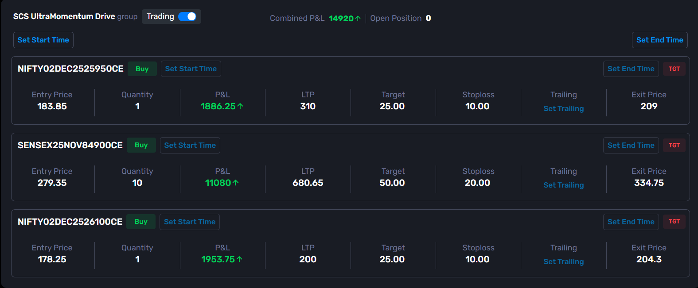Click the up arrow beside Combined P&L 14920
The height and width of the screenshot is (288, 698).
pyautogui.click(x=358, y=18)
